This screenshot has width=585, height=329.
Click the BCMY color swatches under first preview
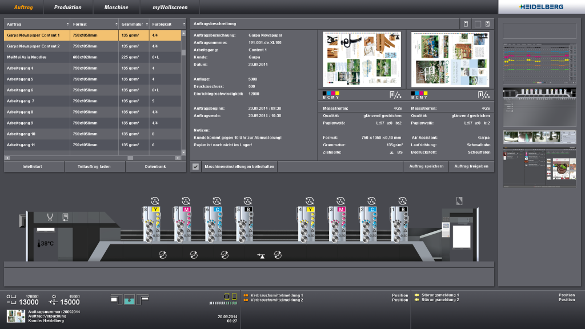[x=331, y=95]
